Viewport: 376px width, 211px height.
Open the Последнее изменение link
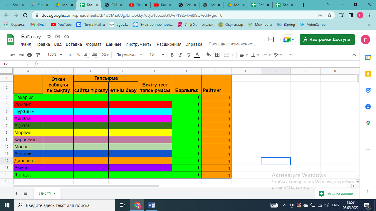coord(233,44)
